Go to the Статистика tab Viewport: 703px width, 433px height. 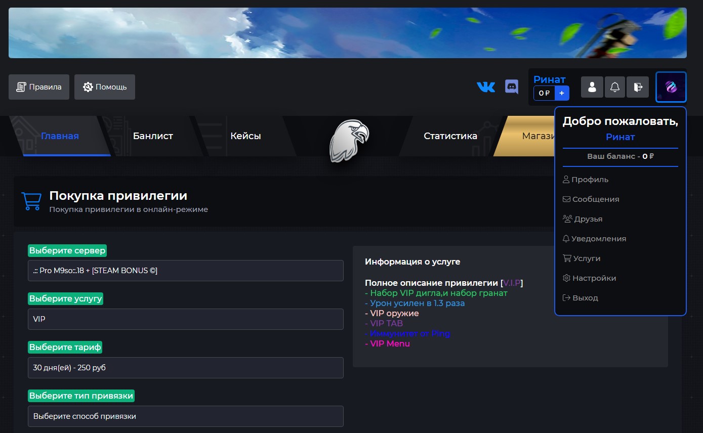[x=450, y=136]
